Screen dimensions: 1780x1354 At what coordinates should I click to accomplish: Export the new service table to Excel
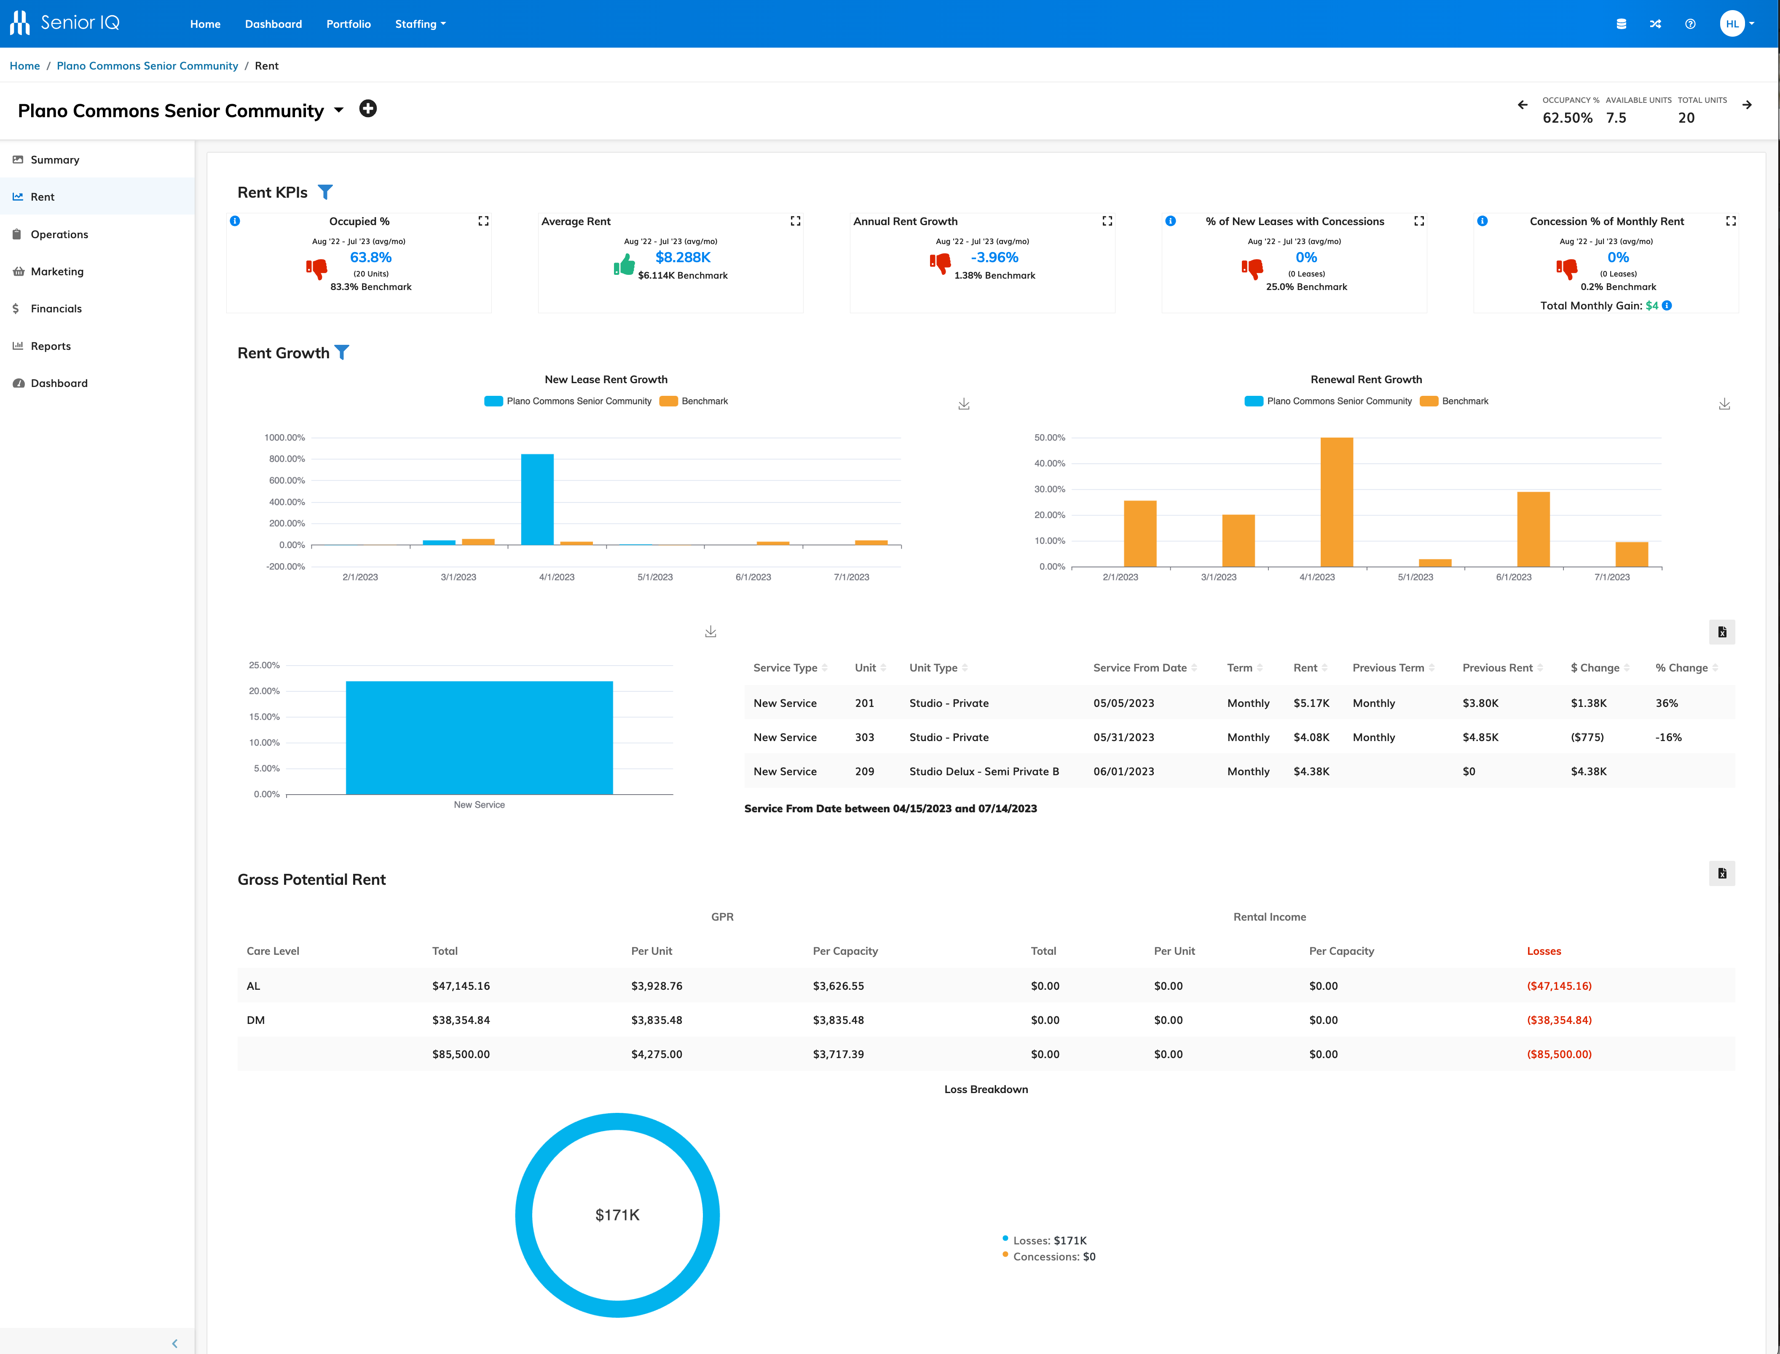click(x=1722, y=632)
